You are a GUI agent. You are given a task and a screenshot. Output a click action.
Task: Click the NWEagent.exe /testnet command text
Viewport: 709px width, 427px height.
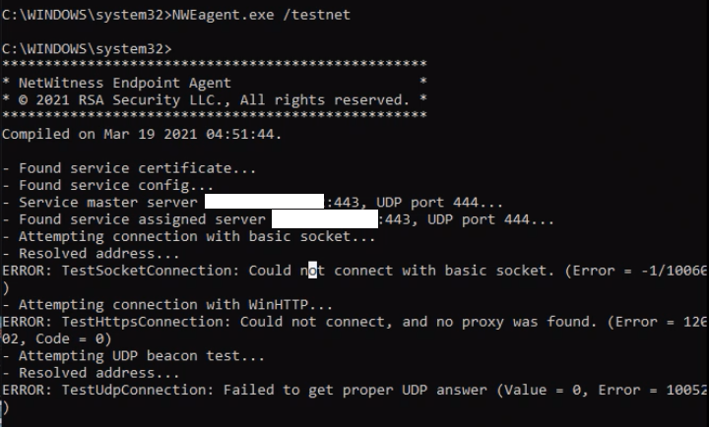click(261, 15)
